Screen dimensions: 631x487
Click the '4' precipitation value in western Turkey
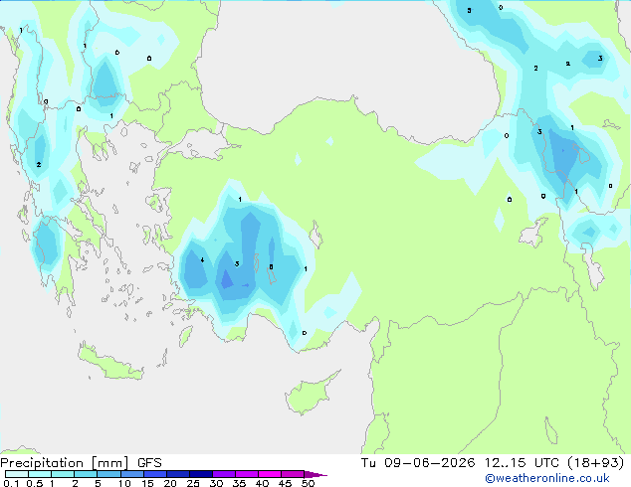202,260
